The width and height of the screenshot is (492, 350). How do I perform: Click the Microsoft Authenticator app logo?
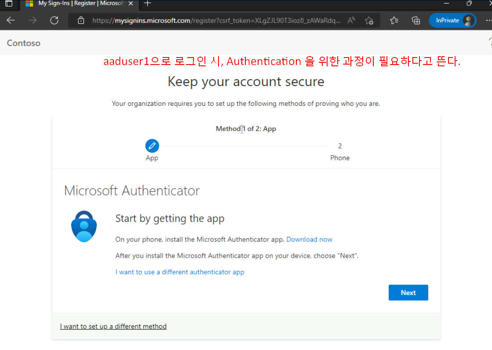point(84,226)
